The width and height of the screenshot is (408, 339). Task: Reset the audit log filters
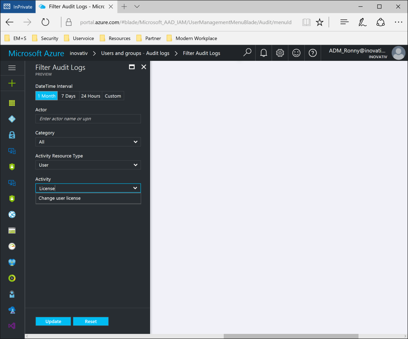tap(91, 321)
